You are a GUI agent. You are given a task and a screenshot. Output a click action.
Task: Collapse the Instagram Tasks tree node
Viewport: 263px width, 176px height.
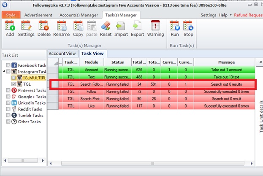[x=4, y=72]
